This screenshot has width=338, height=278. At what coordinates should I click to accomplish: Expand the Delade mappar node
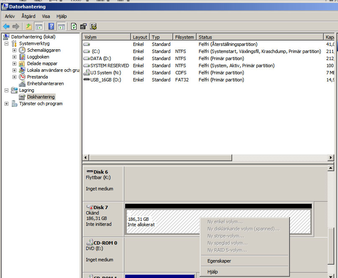point(15,63)
